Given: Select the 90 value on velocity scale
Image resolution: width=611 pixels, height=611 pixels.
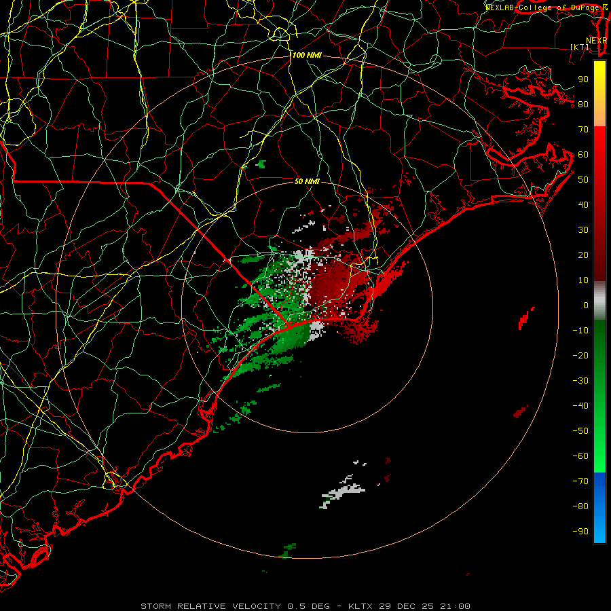Looking at the screenshot, I should pyautogui.click(x=583, y=79).
